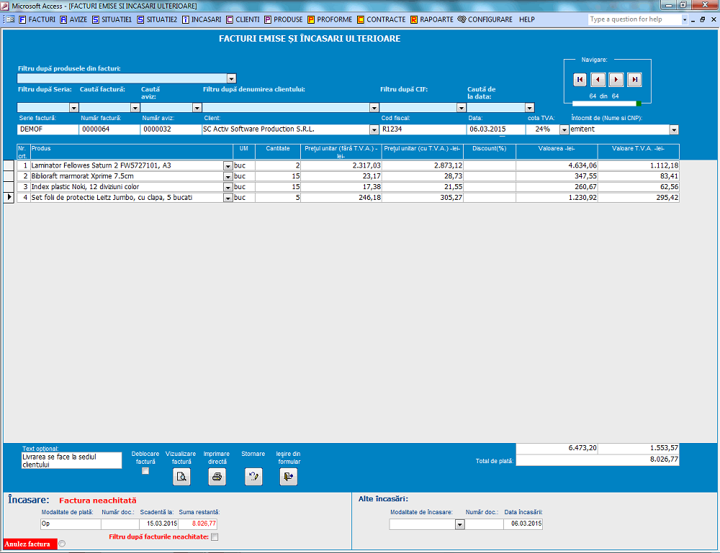Screen dimensions: 720x553
Task: Select the record selector for row 1
Action: point(9,165)
